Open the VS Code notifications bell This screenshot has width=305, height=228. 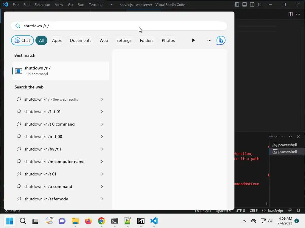click(298, 210)
